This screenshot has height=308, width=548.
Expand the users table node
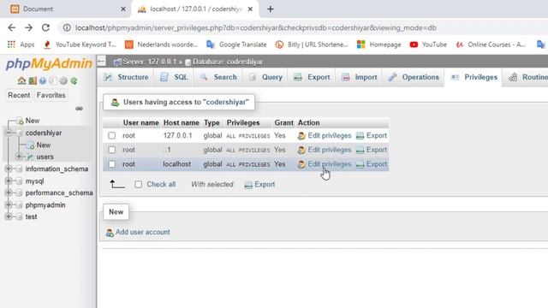19,157
